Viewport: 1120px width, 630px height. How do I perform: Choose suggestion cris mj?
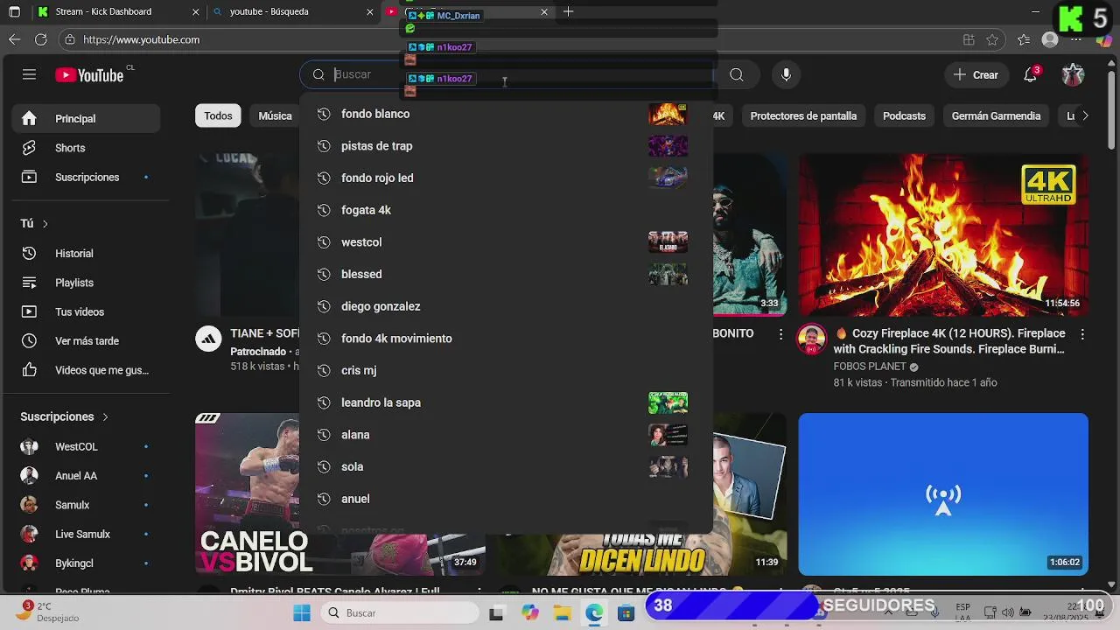tap(506, 370)
